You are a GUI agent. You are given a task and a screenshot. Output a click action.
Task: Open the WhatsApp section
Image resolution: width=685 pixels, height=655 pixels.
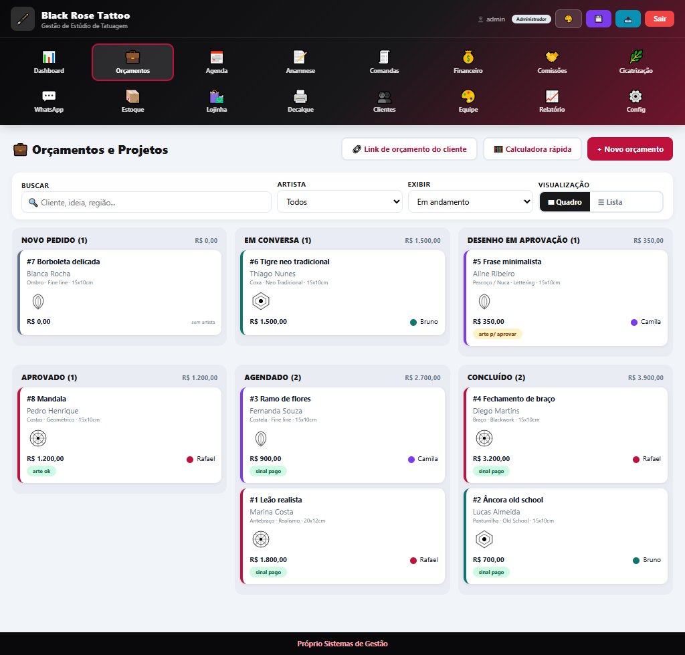point(49,101)
